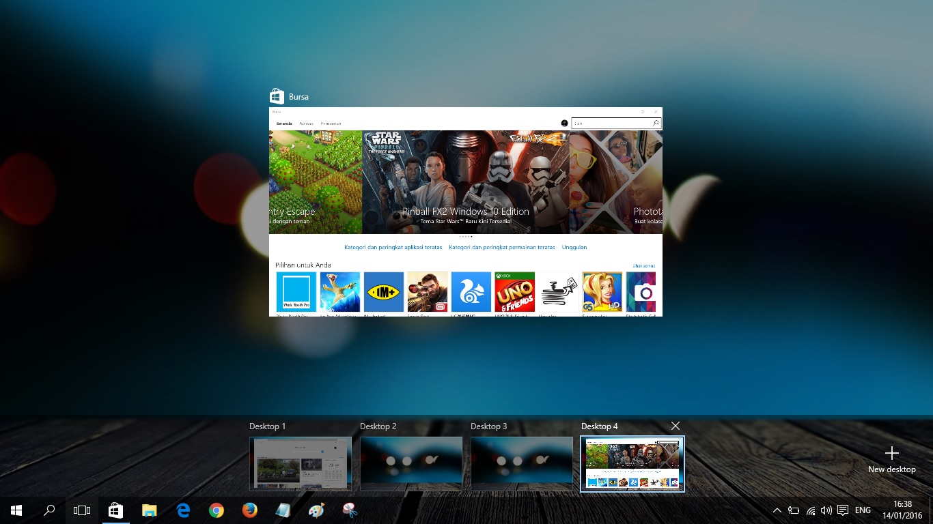Screen dimensions: 933x524
Task: Open the Start menu
Action: [x=16, y=510]
